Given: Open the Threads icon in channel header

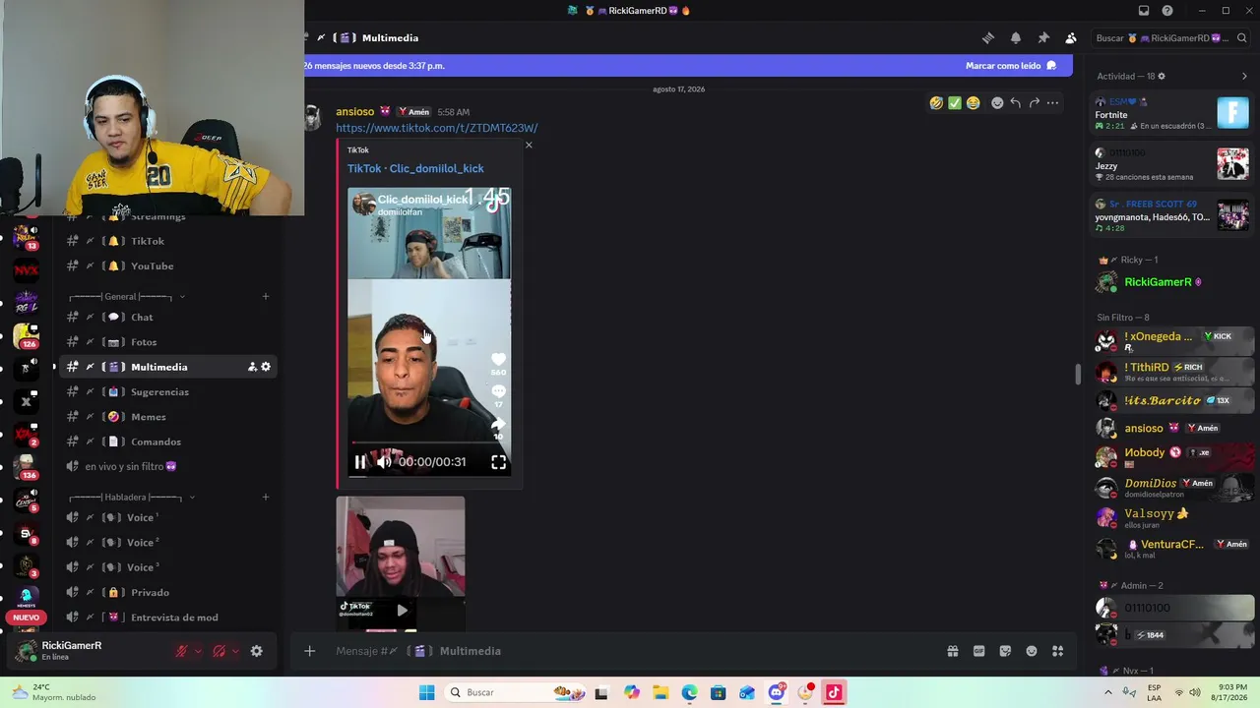Looking at the screenshot, I should coord(988,38).
